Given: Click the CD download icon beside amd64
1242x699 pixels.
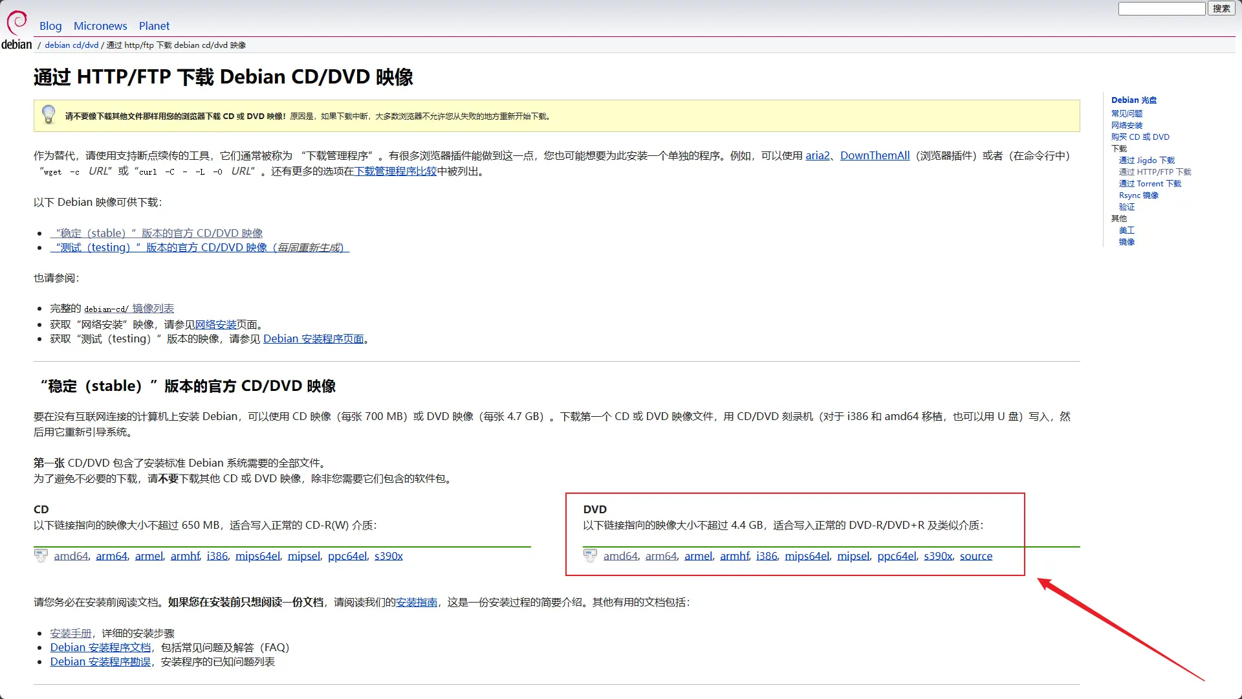Looking at the screenshot, I should [x=41, y=555].
